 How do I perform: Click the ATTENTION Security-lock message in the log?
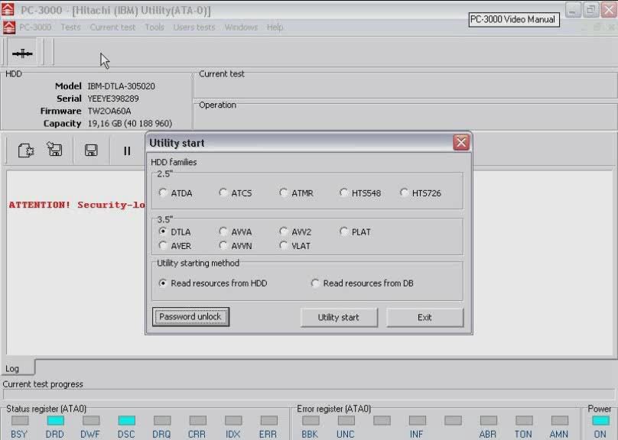pos(76,205)
